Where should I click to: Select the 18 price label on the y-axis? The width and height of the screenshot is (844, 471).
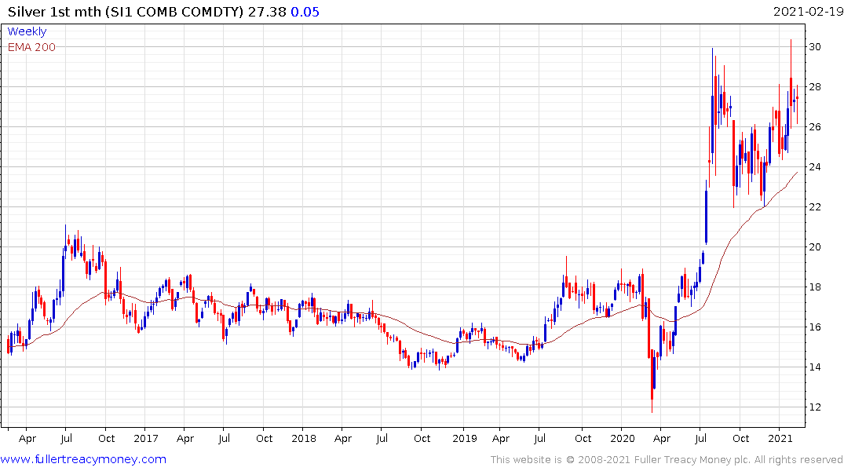pyautogui.click(x=815, y=287)
